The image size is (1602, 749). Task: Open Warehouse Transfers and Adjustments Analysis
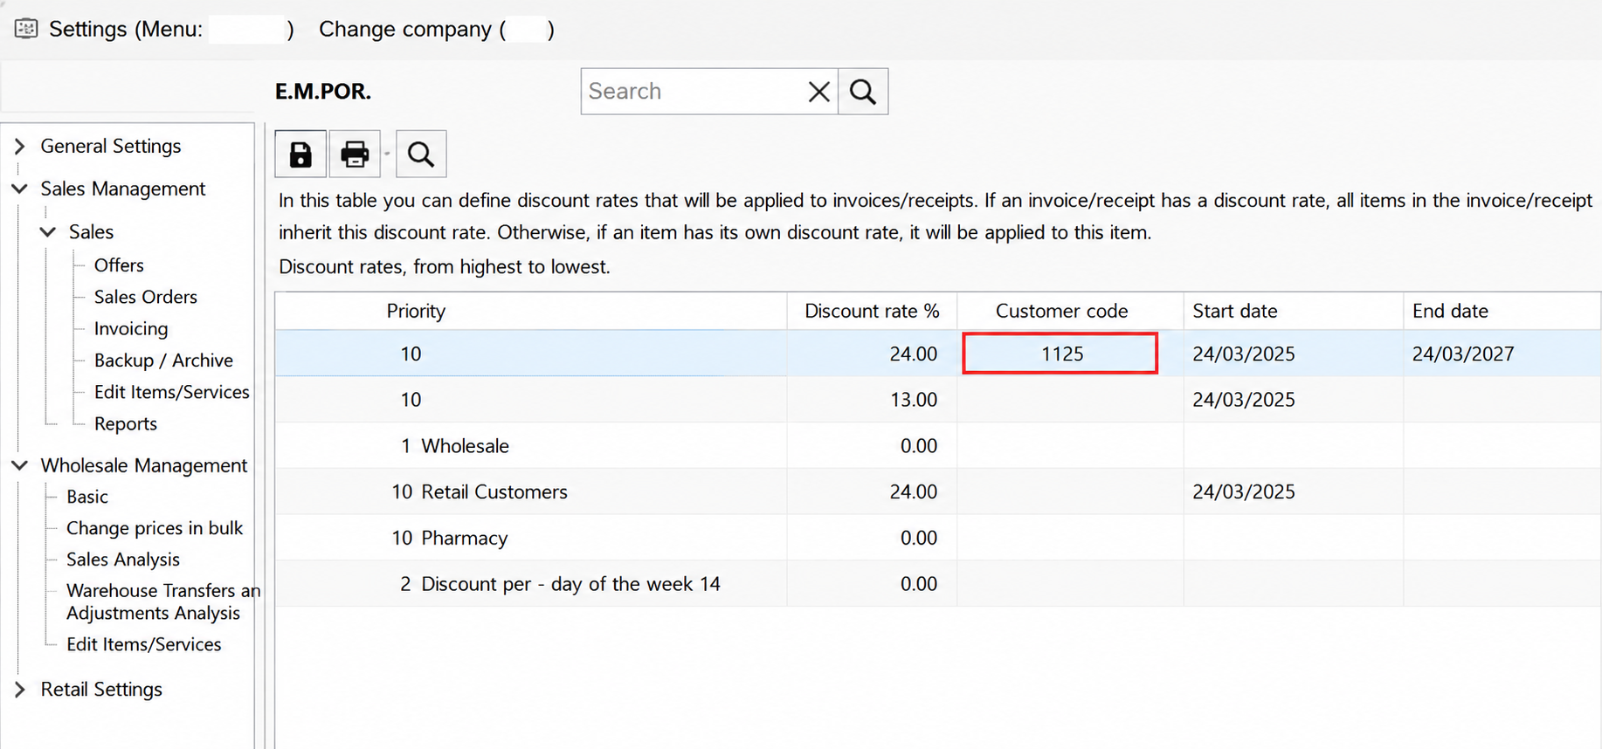pyautogui.click(x=163, y=601)
